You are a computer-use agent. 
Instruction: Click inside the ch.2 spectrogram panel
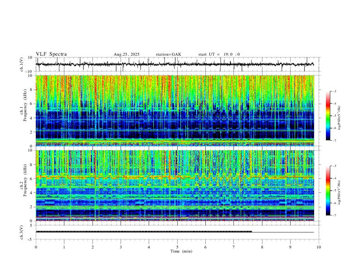coord(175,186)
